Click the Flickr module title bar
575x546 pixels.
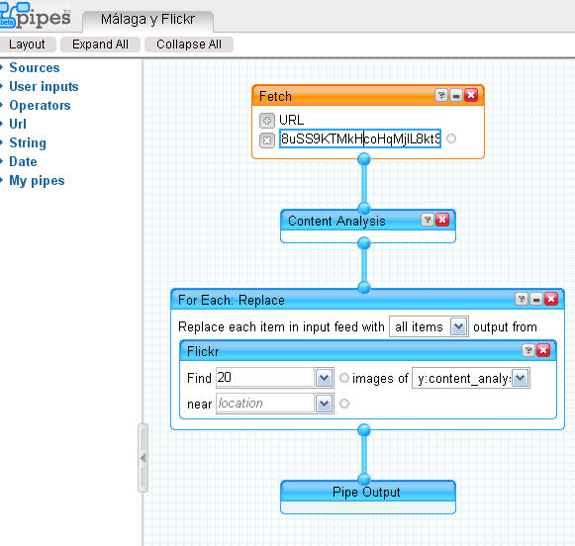pyautogui.click(x=368, y=351)
